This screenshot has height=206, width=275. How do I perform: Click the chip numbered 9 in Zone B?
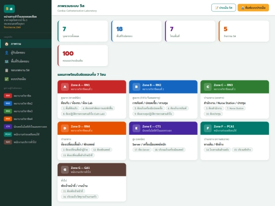153,114
